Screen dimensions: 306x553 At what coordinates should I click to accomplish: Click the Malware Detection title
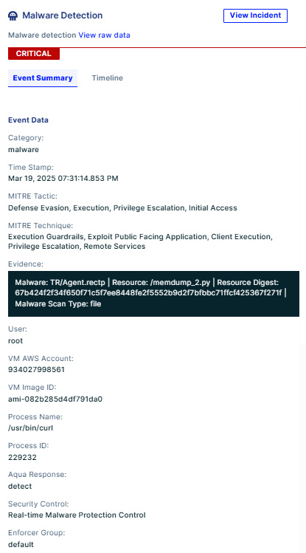point(63,16)
